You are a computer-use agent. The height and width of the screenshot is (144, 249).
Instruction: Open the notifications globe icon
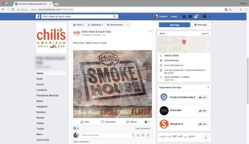(196, 16)
